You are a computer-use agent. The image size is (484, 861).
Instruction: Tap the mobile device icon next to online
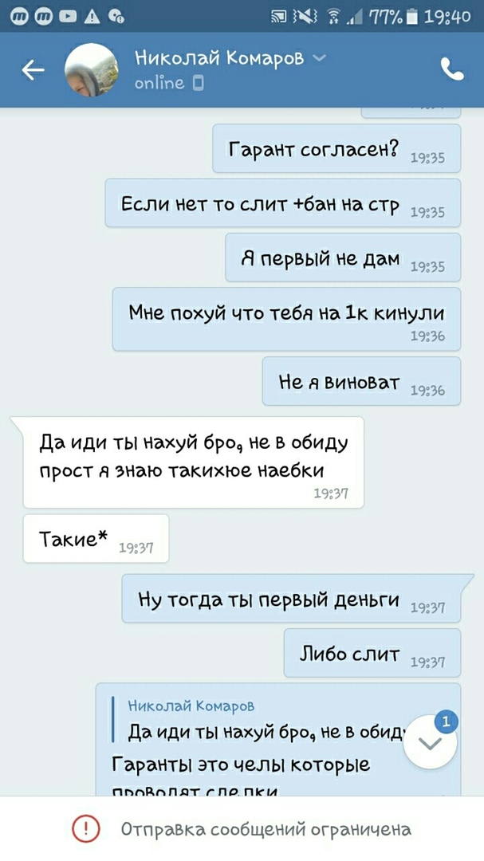199,84
